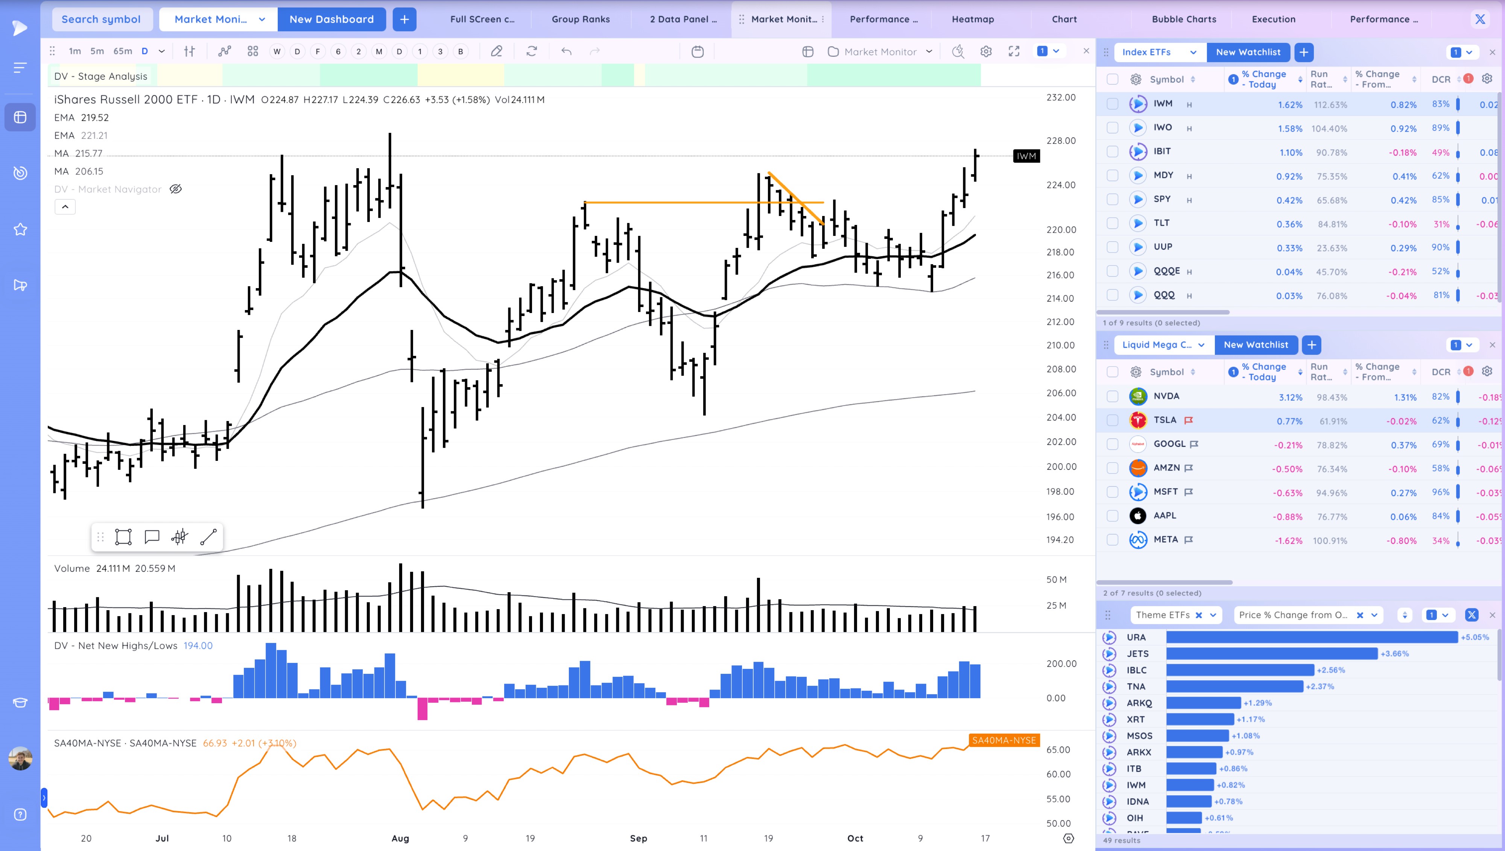Switch to the Heatmap tab
1505x851 pixels.
click(973, 19)
